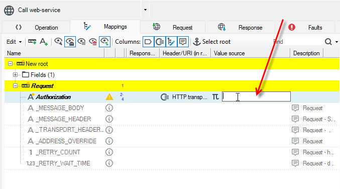This screenshot has height=189, width=340.
Task: Collapse the New root node
Action: point(10,64)
